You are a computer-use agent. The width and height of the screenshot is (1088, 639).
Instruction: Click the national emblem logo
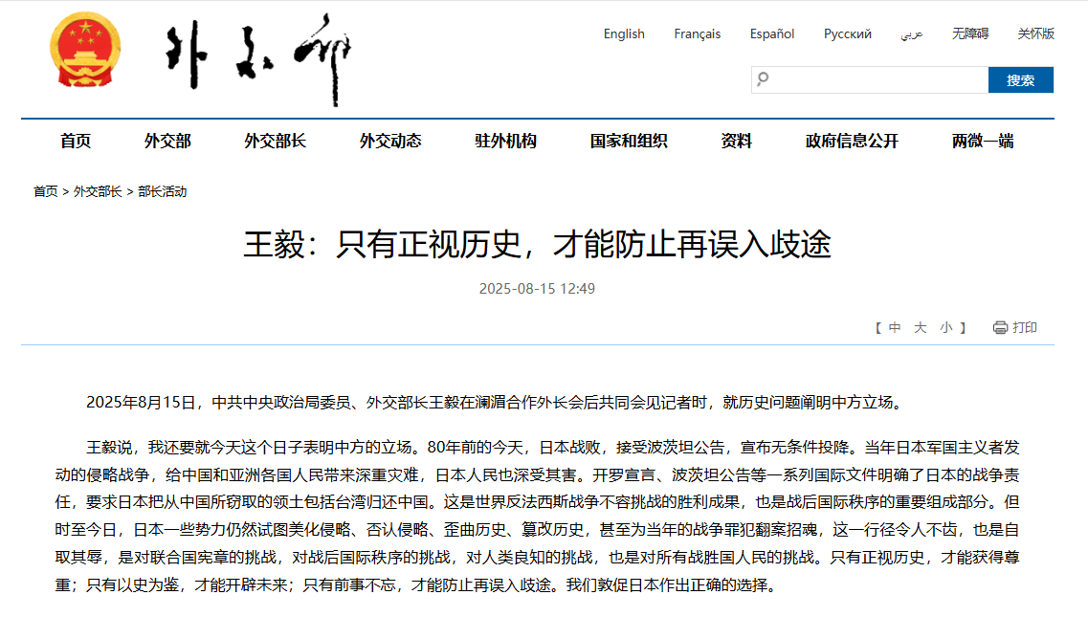click(x=85, y=49)
